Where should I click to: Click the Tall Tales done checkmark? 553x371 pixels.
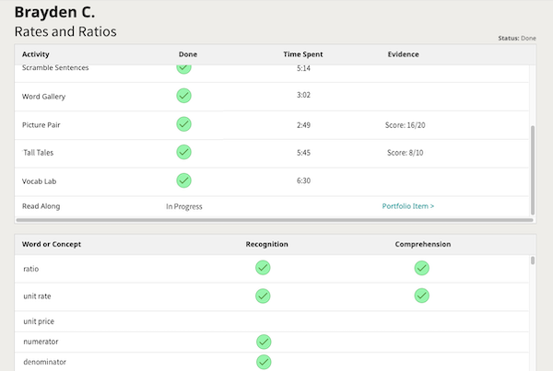pyautogui.click(x=183, y=152)
